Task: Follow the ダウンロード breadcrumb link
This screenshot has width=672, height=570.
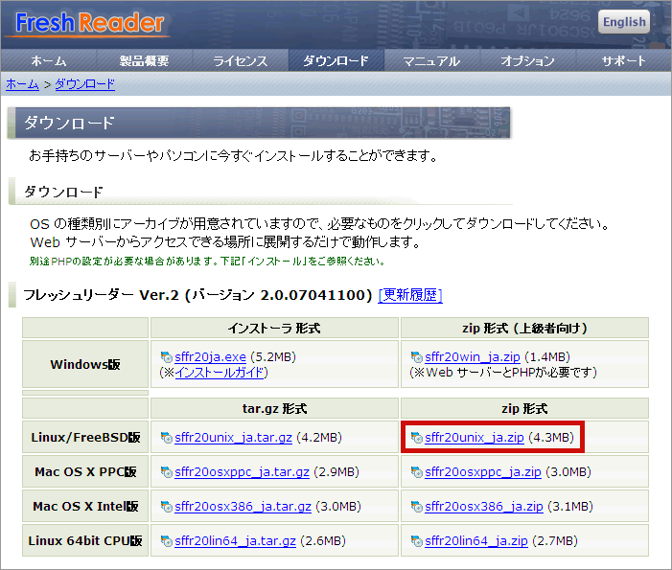Action: 85,84
